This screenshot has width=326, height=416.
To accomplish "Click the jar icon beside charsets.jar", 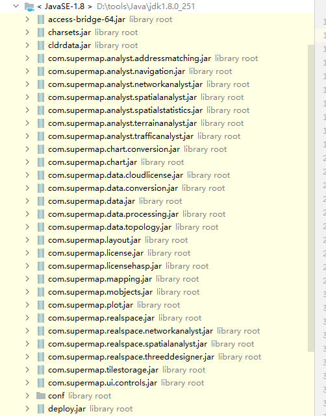I will (x=41, y=32).
